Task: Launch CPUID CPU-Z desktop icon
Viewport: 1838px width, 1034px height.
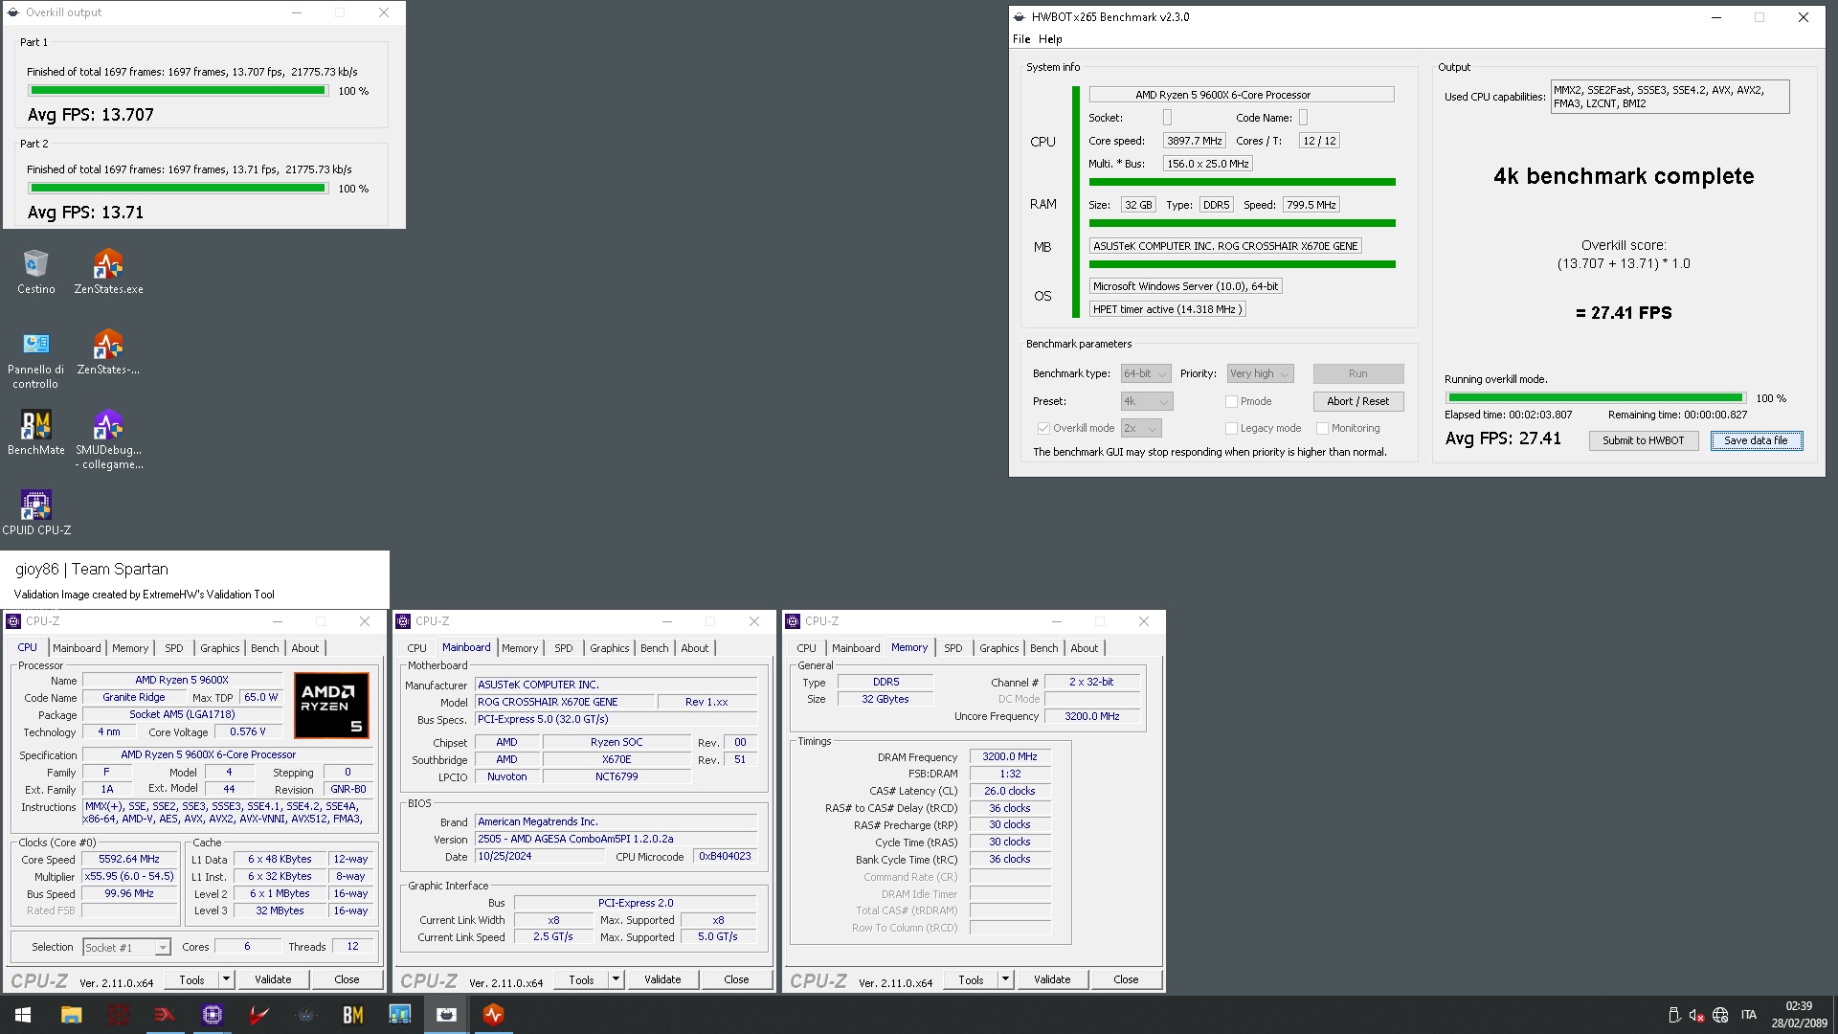Action: click(x=35, y=512)
